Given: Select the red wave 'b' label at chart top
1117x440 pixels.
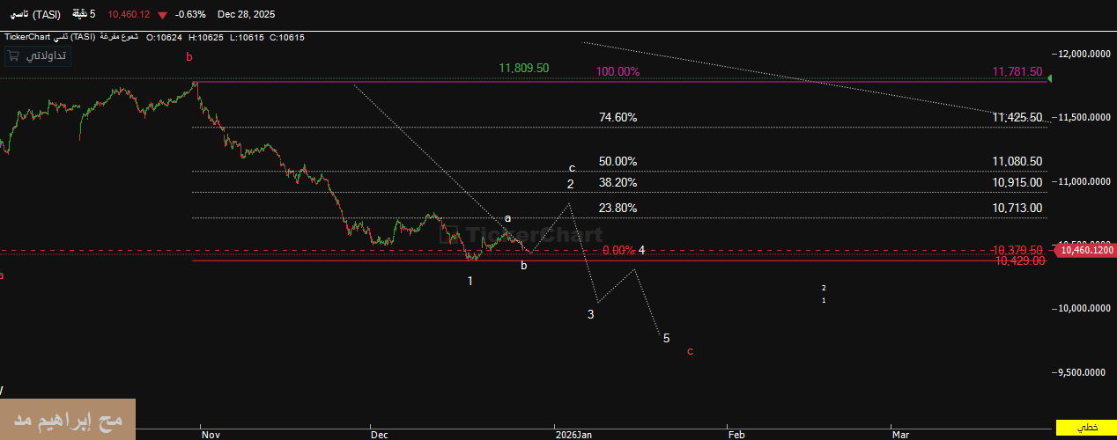Looking at the screenshot, I should coord(189,57).
